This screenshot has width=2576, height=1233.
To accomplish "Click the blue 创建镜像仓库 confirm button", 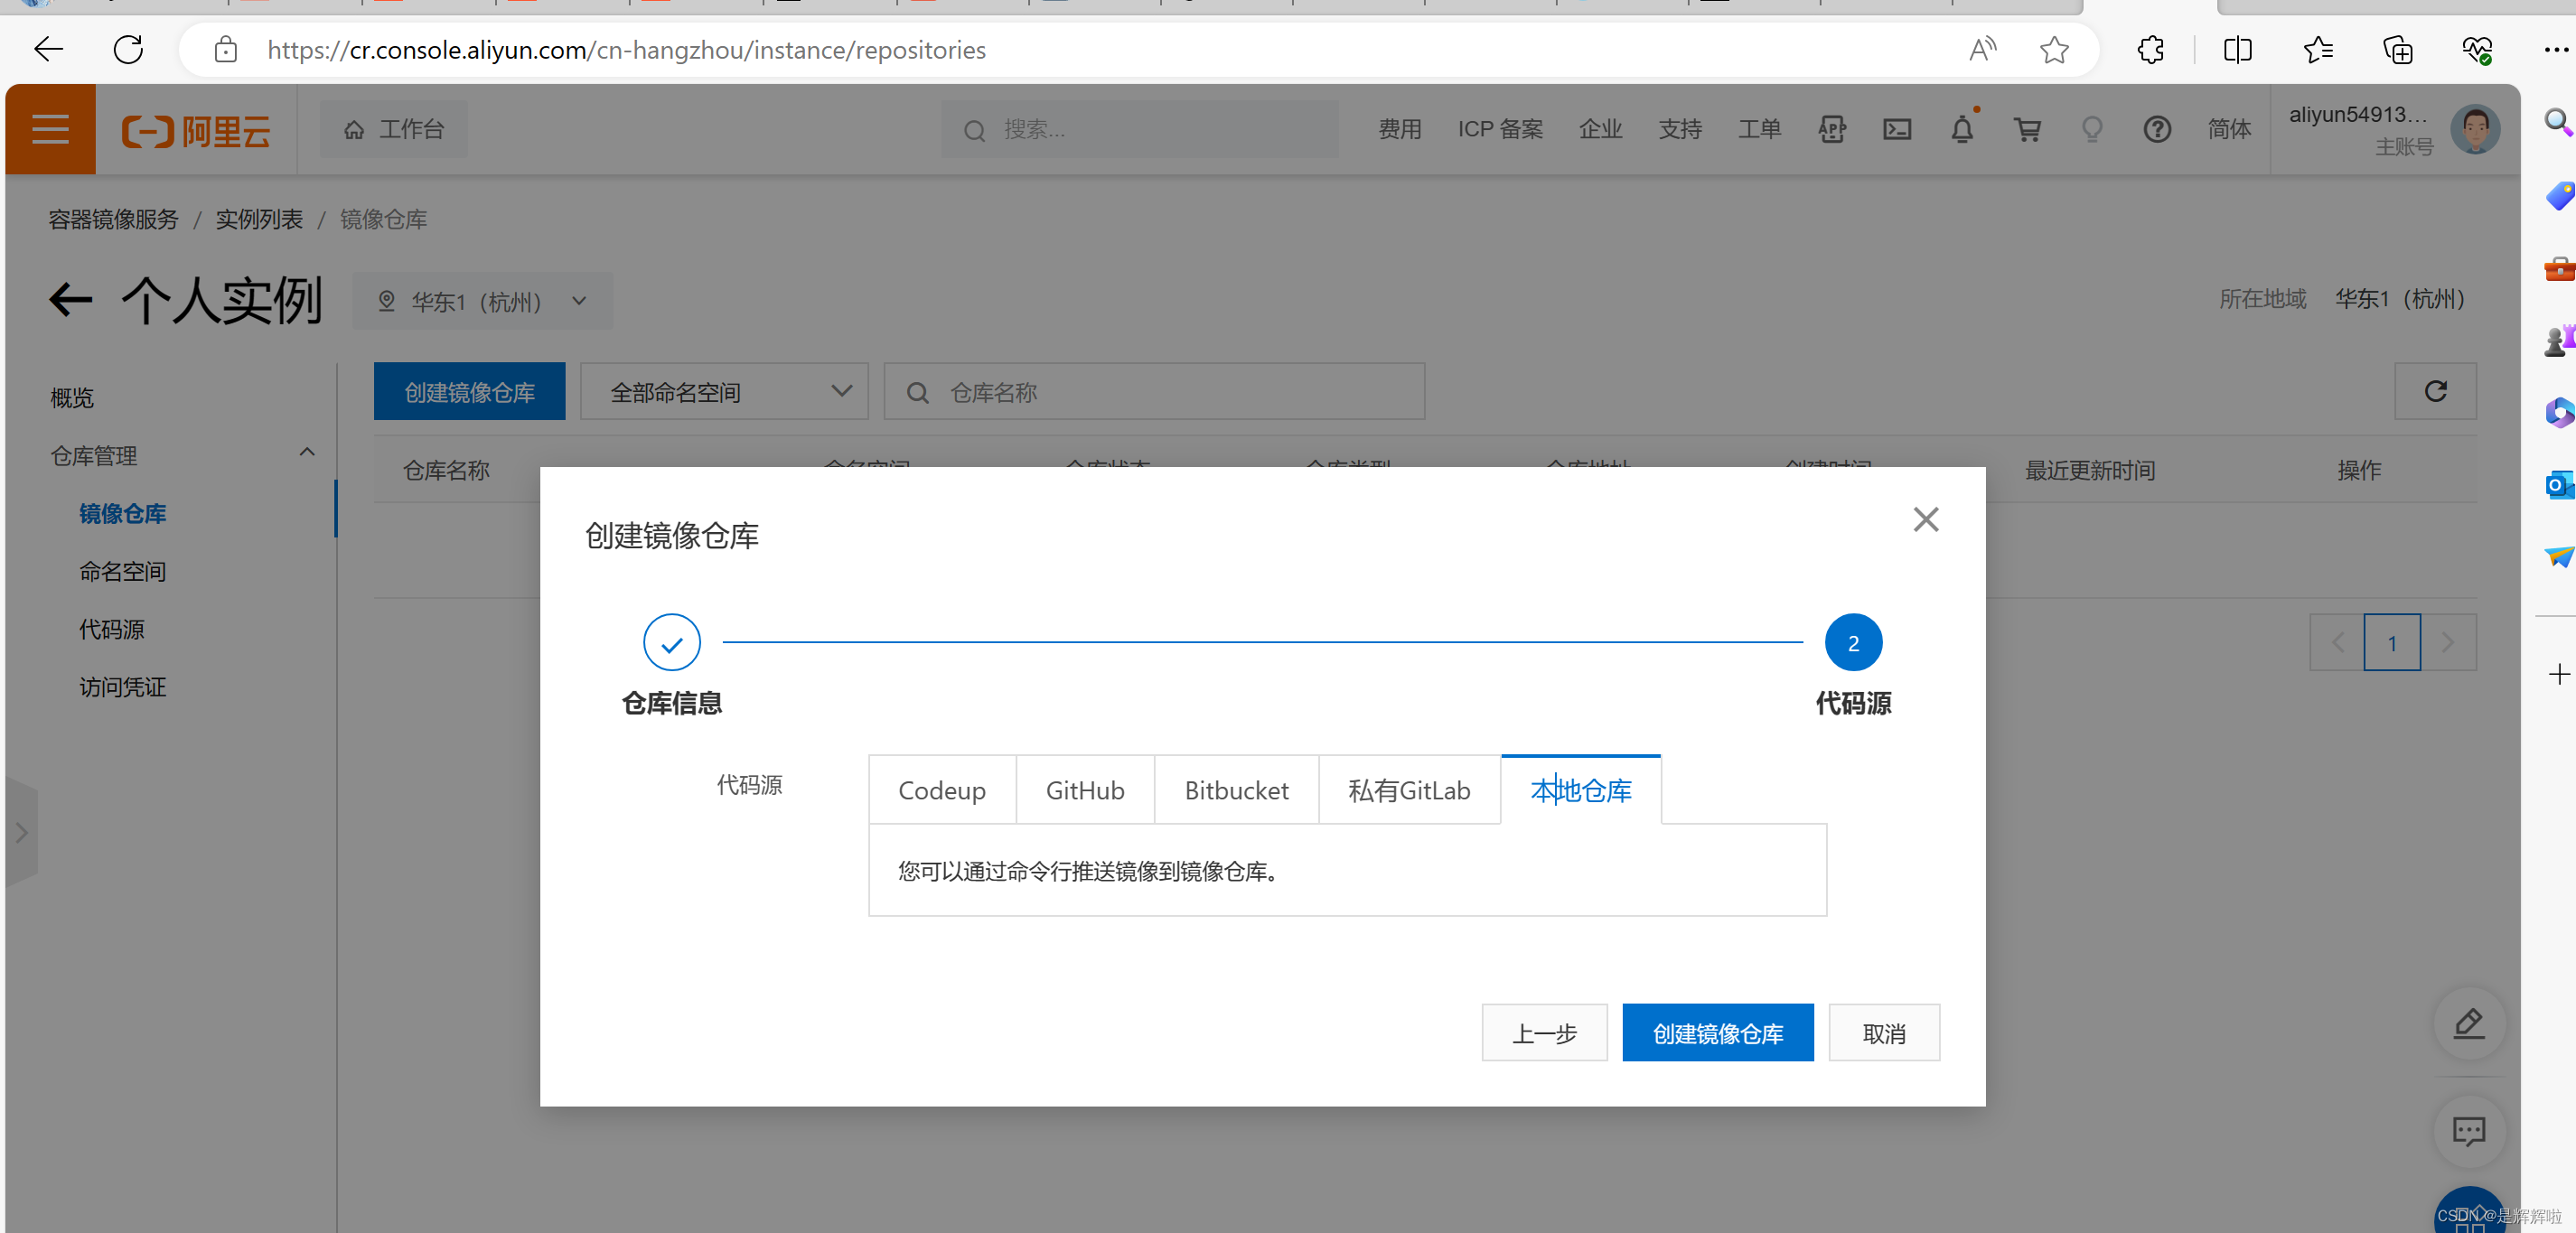I will point(1717,1033).
